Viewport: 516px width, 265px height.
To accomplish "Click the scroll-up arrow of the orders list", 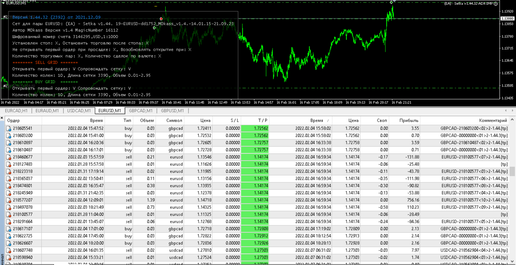I will [512, 120].
